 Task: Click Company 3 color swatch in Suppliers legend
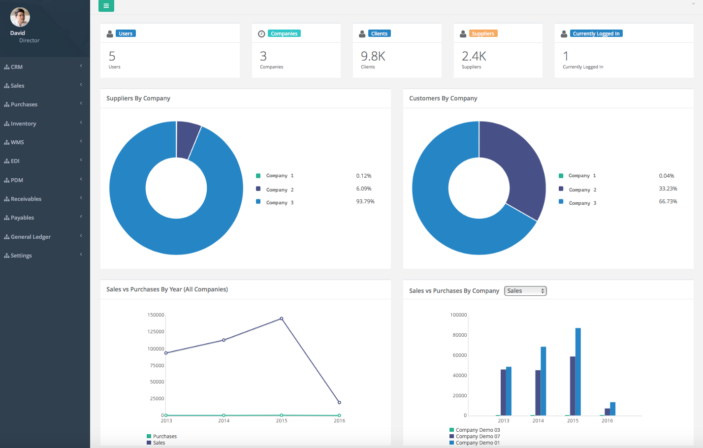click(x=258, y=201)
